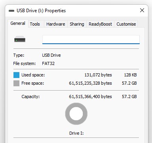Click the USB drive icon beside name field

point(20,39)
